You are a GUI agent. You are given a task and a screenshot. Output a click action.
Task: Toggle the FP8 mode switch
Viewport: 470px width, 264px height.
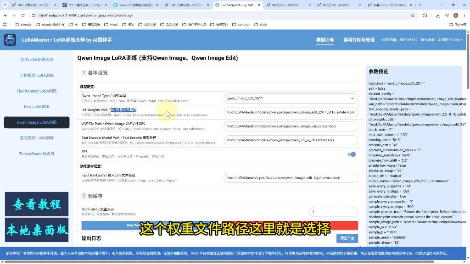(x=351, y=154)
